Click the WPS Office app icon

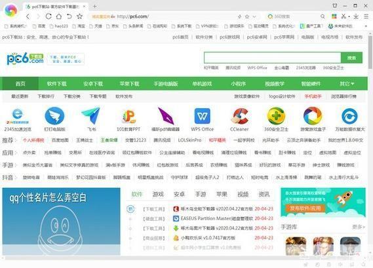tap(203, 116)
